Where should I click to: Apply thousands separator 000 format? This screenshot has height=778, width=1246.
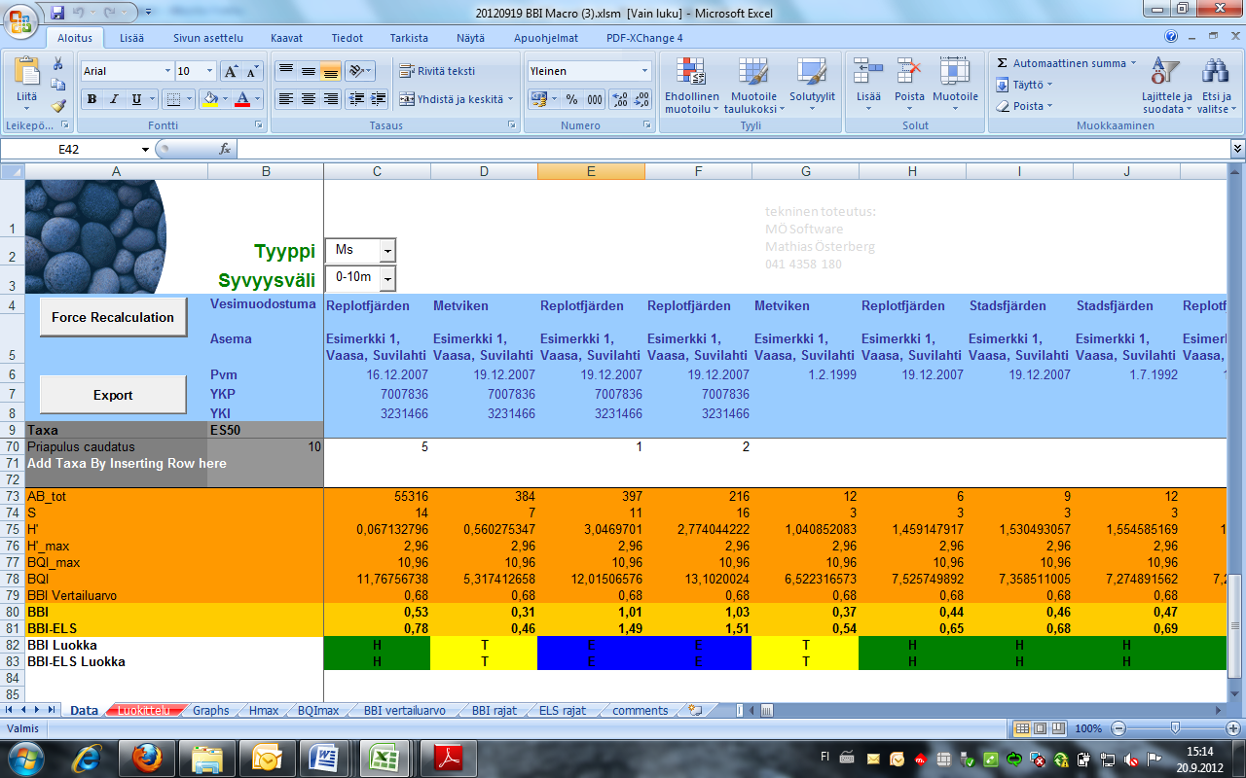pos(594,99)
